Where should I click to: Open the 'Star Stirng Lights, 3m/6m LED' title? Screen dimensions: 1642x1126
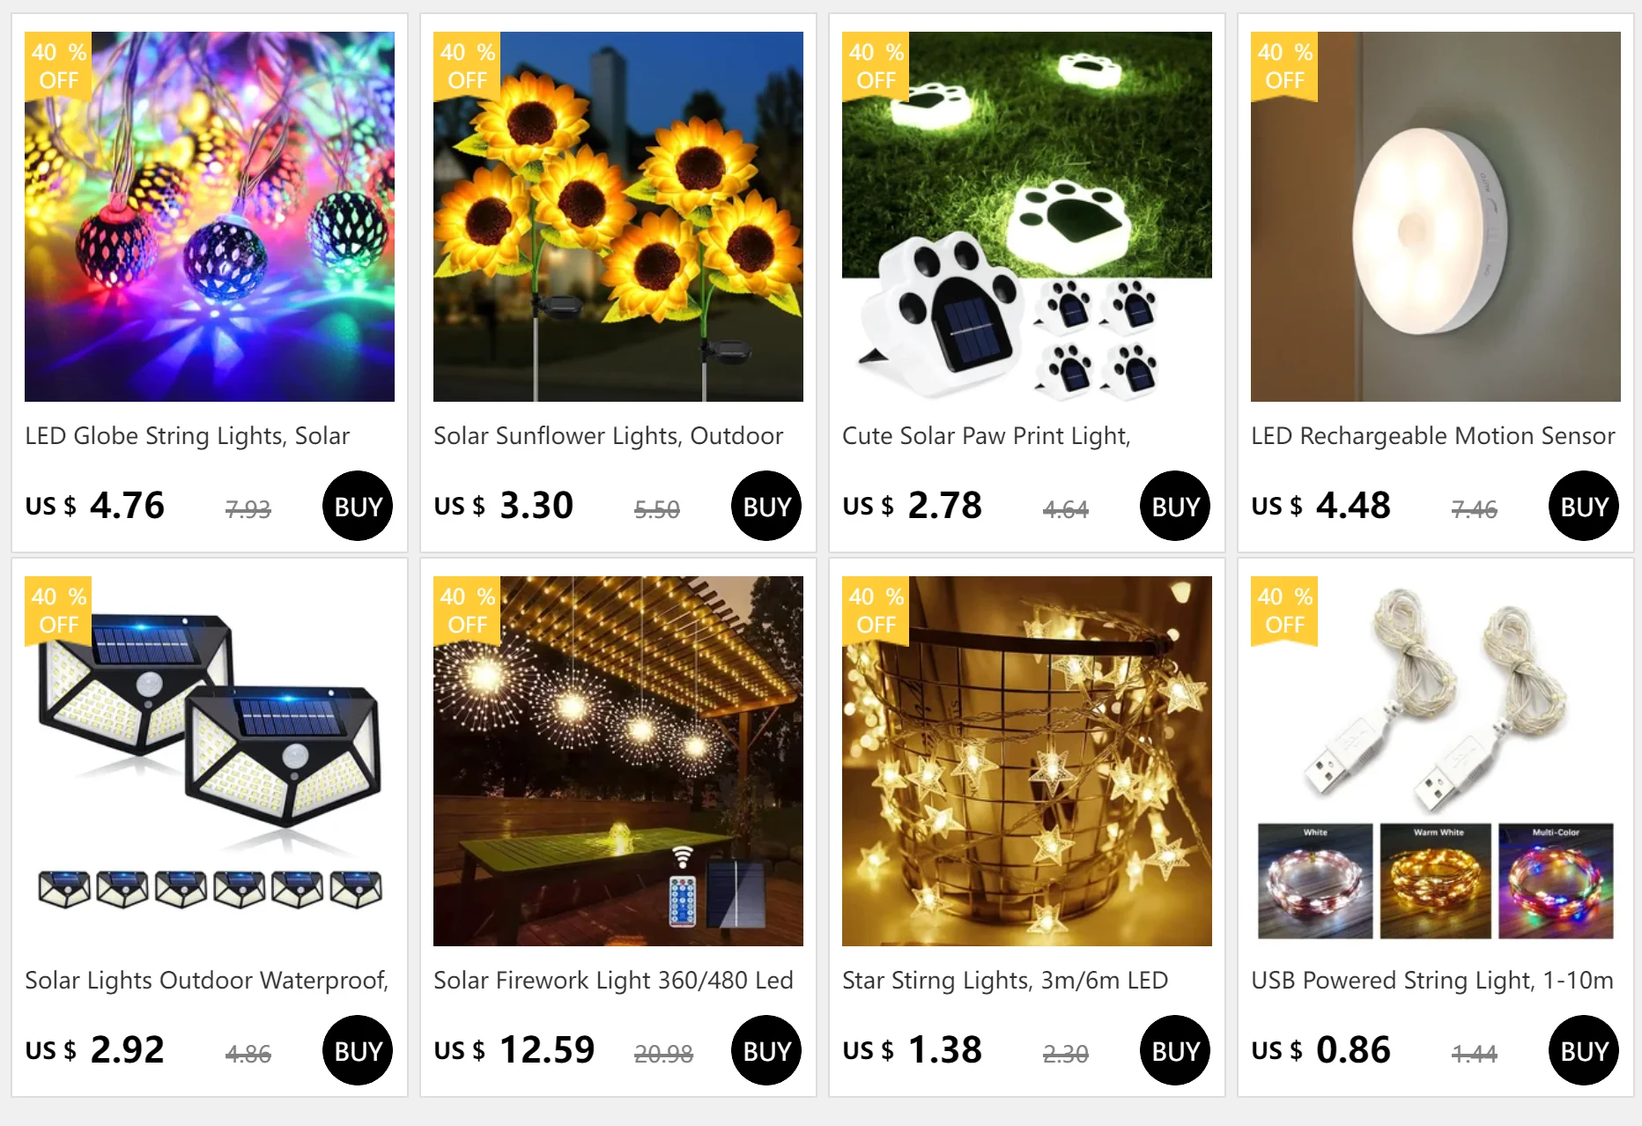[x=1005, y=981]
